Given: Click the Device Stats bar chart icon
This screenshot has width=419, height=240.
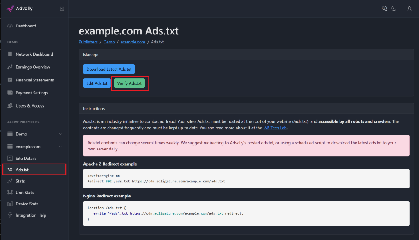Looking at the screenshot, I should [x=10, y=204].
